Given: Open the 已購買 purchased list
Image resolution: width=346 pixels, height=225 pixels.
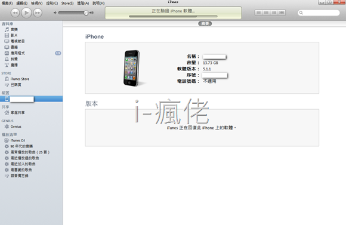Looking at the screenshot, I should tap(16, 85).
